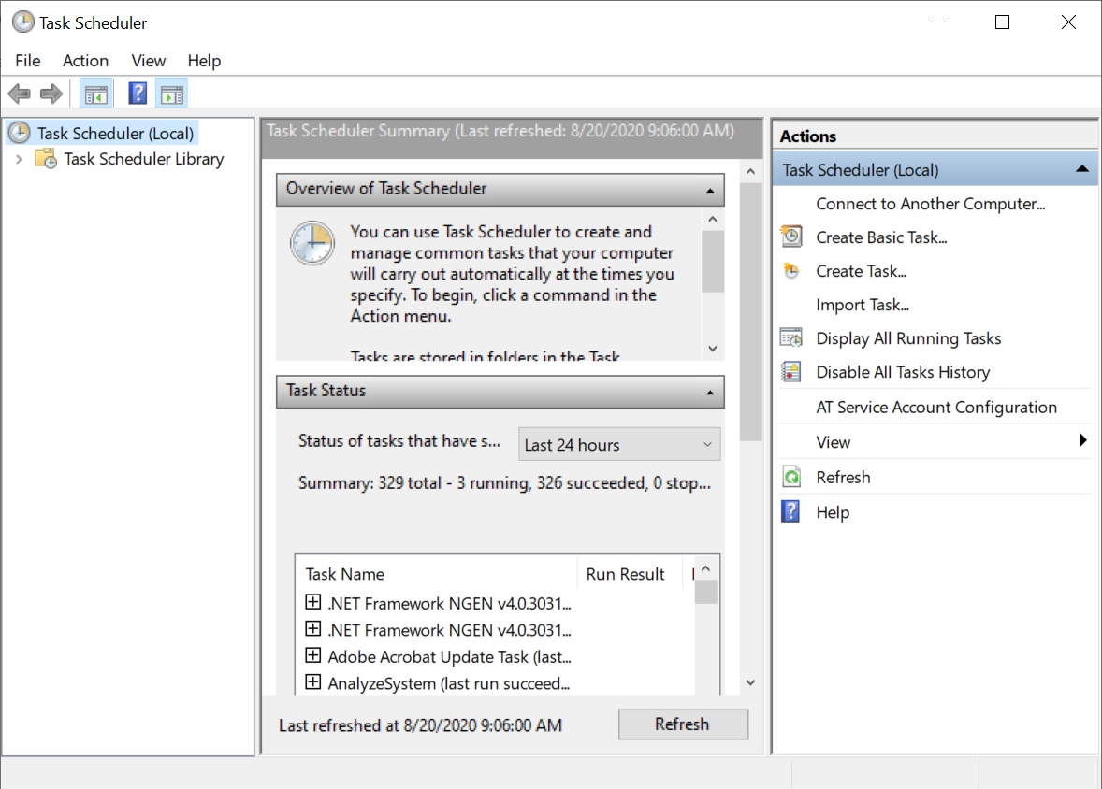Click the Create Basic Task icon
The image size is (1102, 789).
[x=791, y=237]
